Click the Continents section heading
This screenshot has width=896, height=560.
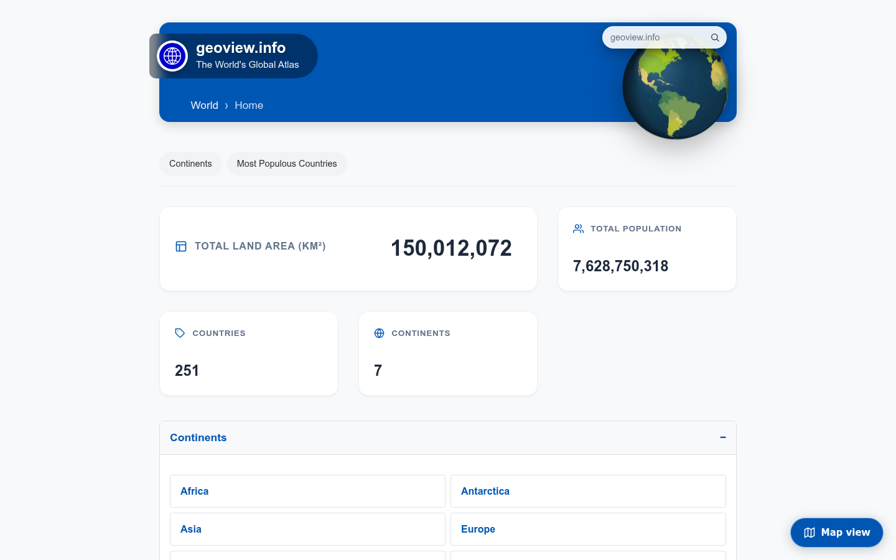198,437
